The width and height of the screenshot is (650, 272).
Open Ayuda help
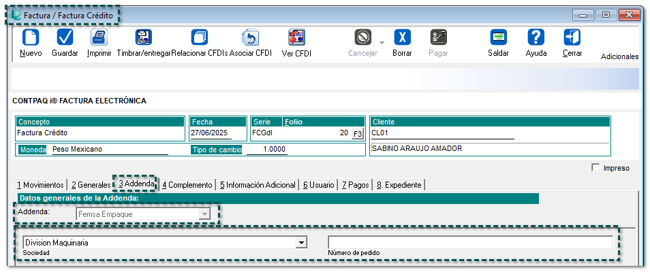[536, 37]
